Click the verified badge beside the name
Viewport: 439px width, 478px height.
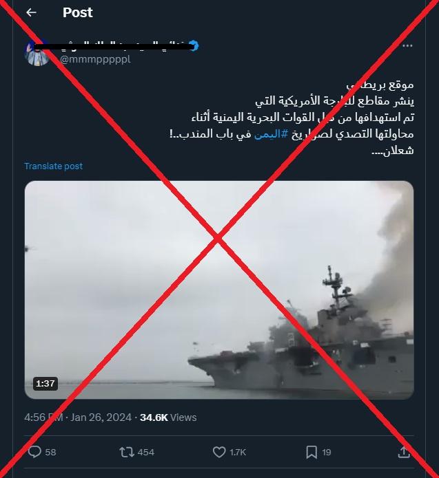point(194,46)
